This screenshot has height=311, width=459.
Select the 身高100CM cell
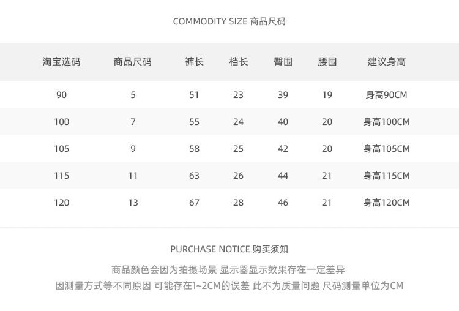[386, 122]
